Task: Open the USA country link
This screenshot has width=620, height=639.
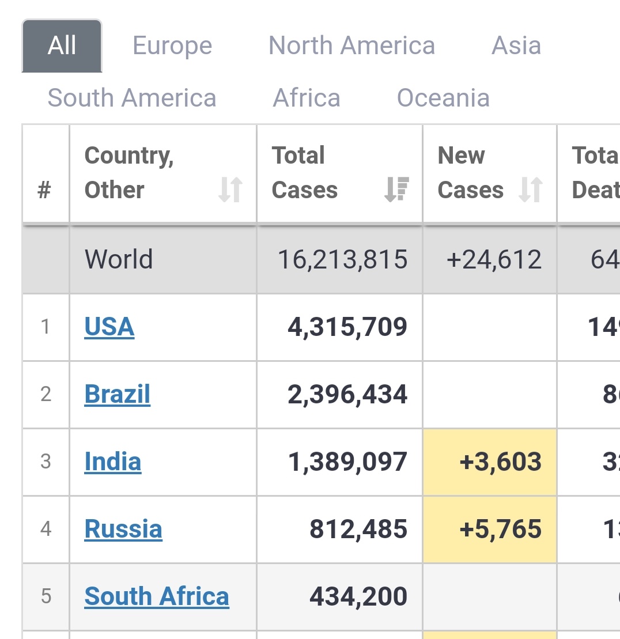Action: click(x=109, y=327)
